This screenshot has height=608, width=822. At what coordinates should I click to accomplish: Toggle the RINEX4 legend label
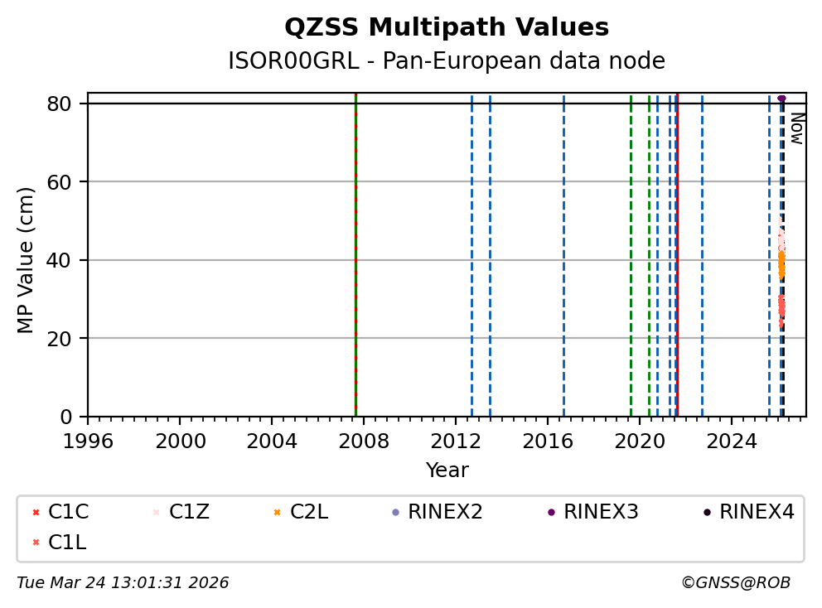757,513
